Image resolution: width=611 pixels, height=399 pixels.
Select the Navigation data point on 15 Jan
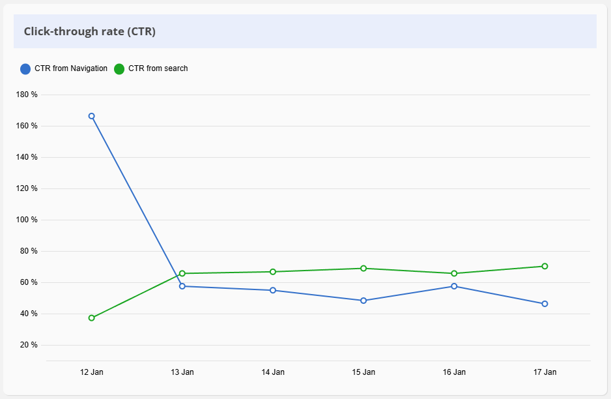pyautogui.click(x=363, y=301)
